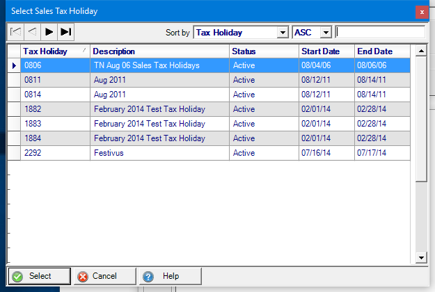Click the End Date column header
Screen dimensions: 435x292
(x=382, y=51)
